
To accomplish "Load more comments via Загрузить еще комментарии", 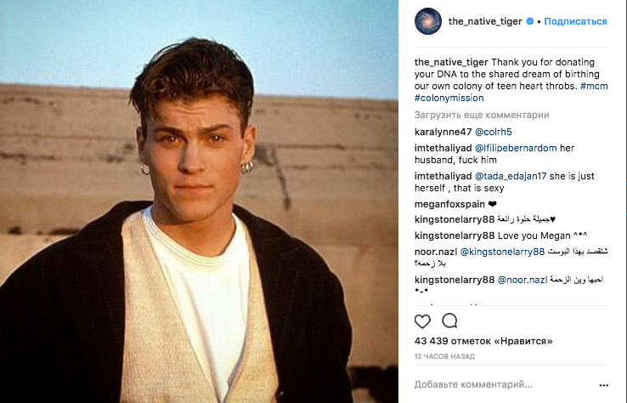I will click(482, 115).
